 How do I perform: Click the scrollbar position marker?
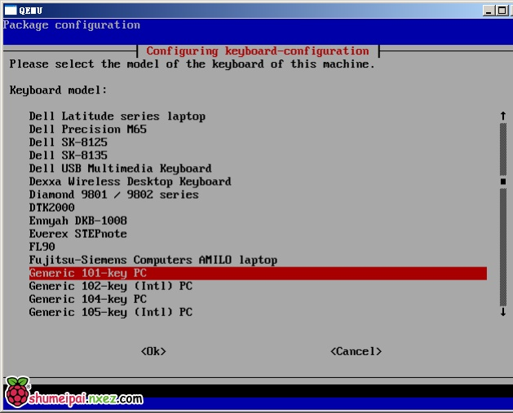pos(503,182)
